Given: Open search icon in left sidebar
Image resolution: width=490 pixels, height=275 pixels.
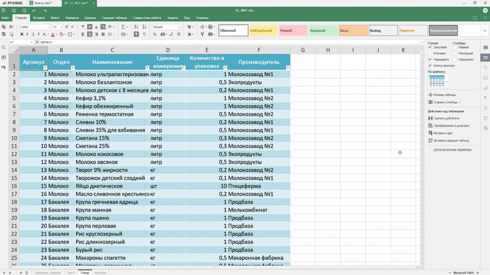Looking at the screenshot, I should pyautogui.click(x=4, y=47).
